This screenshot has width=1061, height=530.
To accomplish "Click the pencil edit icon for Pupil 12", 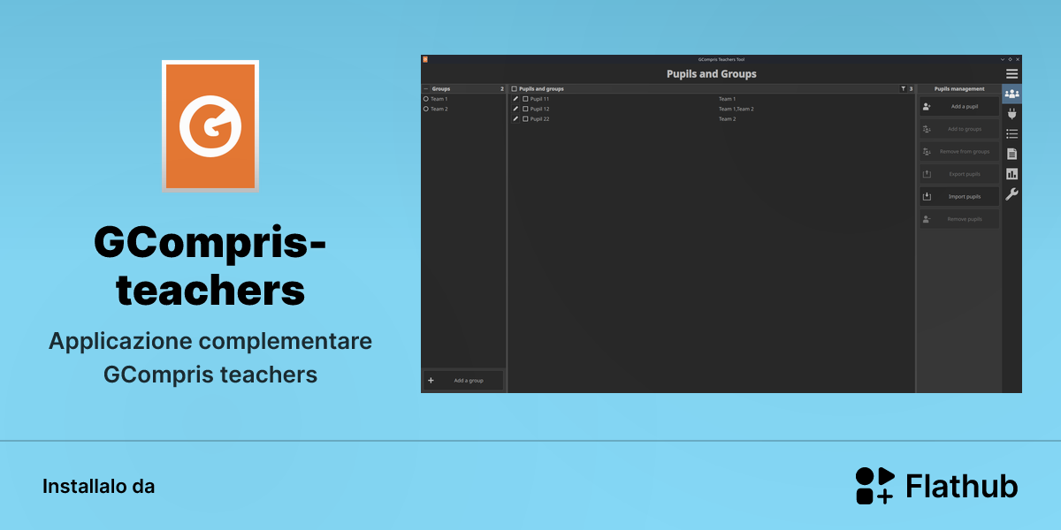I will 515,109.
